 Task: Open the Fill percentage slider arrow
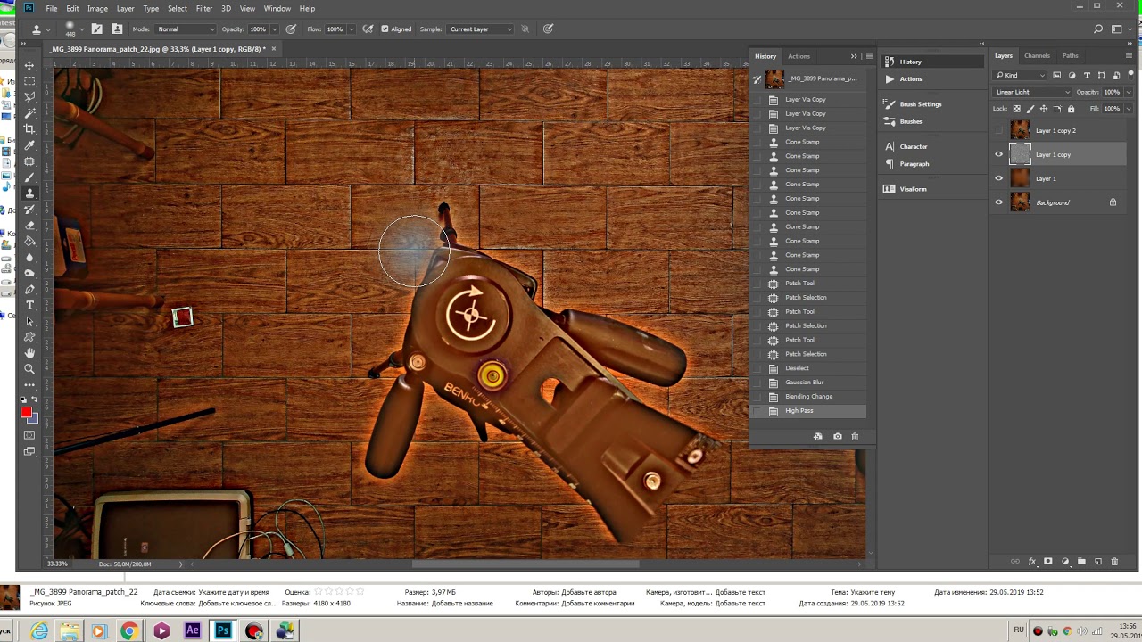[x=1128, y=109]
